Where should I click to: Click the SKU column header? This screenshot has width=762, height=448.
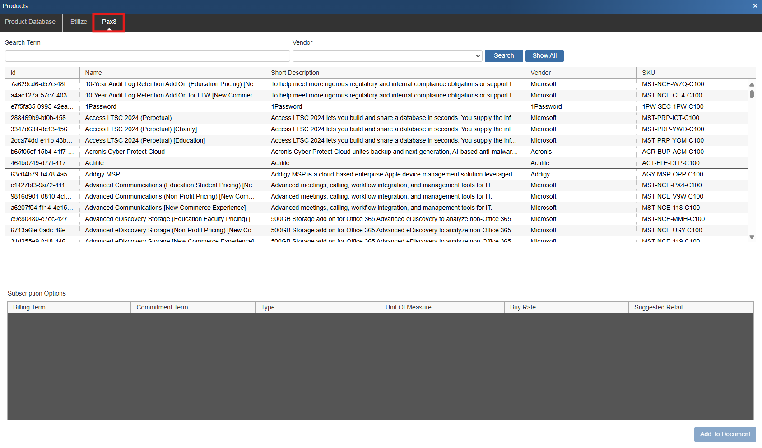tap(691, 73)
